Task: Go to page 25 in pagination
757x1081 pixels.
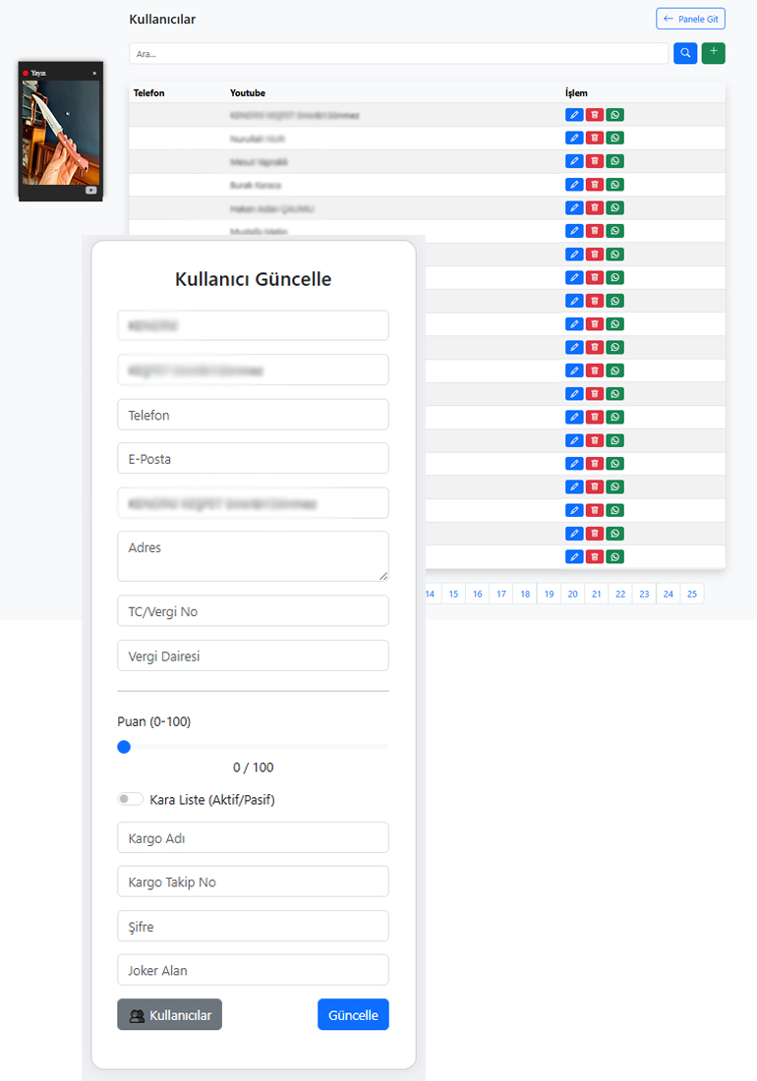Action: tap(692, 594)
